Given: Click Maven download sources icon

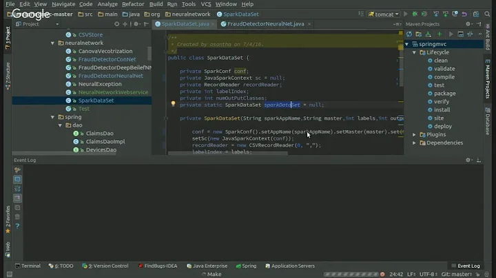Looking at the screenshot, I should [x=428, y=34].
